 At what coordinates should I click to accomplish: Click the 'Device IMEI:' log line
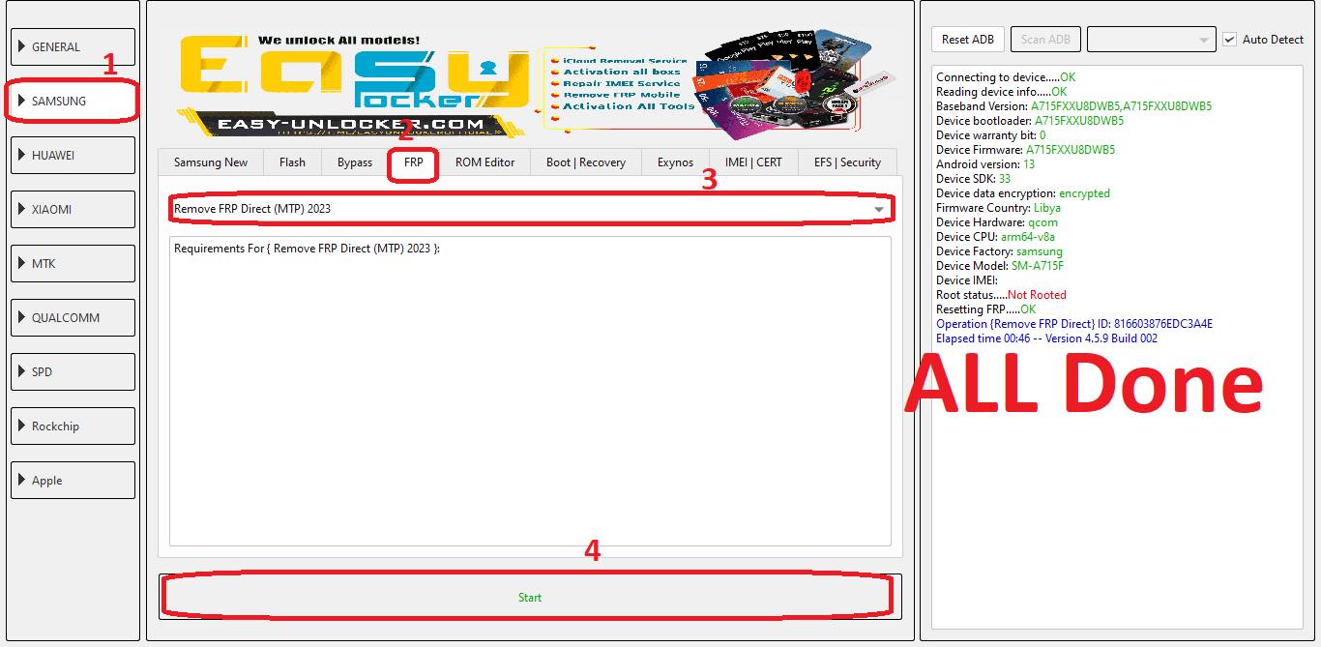pyautogui.click(x=967, y=280)
